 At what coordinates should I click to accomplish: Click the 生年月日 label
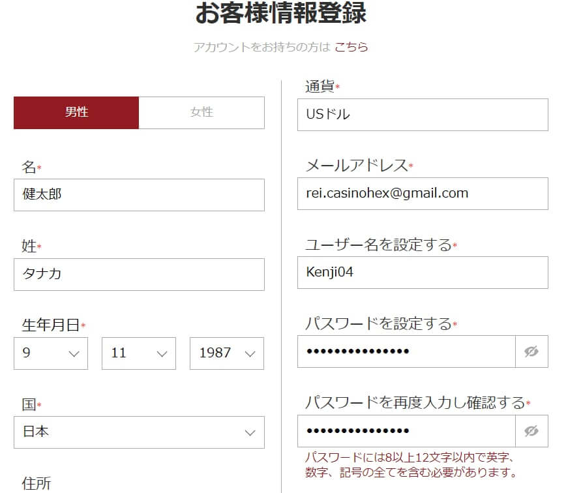coord(51,325)
